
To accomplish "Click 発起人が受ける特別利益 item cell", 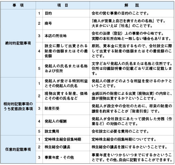I will pos(66,83).
